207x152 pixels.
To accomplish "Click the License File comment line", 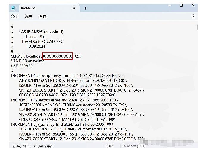I will tap(35, 37).
